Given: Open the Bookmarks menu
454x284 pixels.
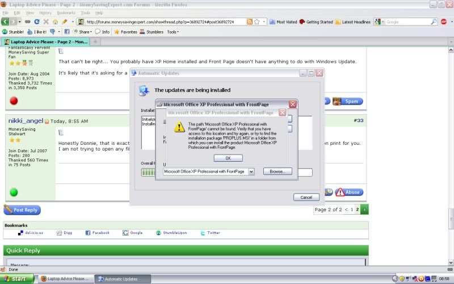Looking at the screenshot, I should [66, 12].
